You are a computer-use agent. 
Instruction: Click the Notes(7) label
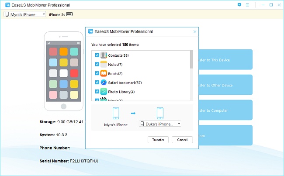pyautogui.click(x=115, y=65)
